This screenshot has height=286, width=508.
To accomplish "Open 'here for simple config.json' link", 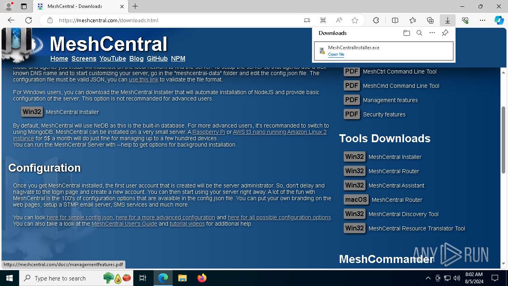I will tap(80, 217).
